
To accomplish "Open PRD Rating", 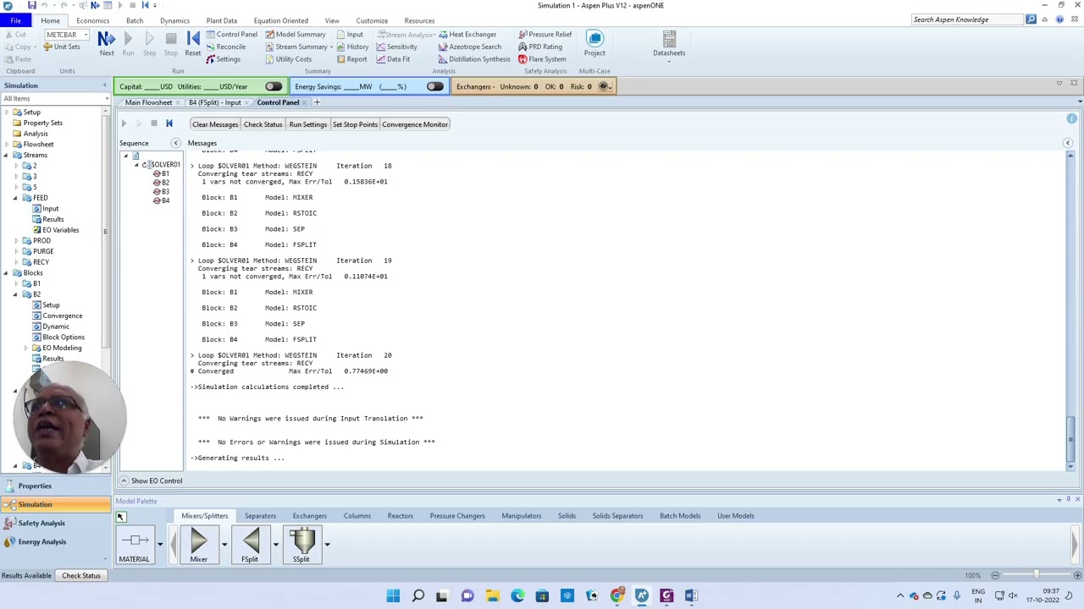I will coord(540,47).
